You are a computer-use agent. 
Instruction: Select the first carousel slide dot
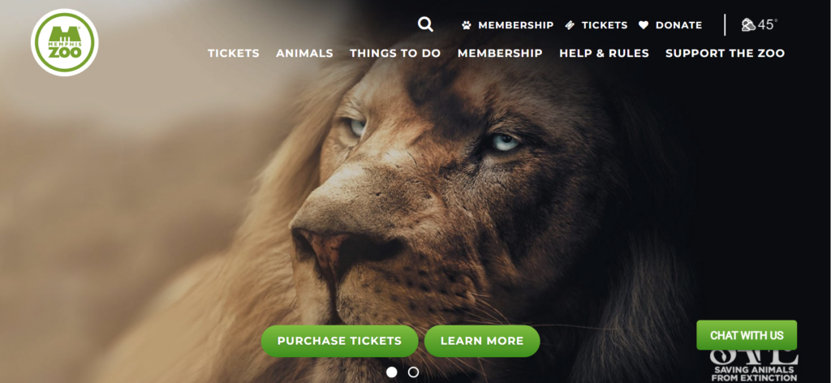tap(392, 372)
